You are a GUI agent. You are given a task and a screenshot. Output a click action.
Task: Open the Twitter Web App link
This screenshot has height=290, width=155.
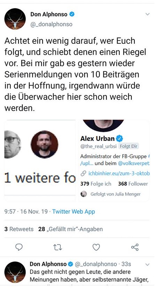74,212
